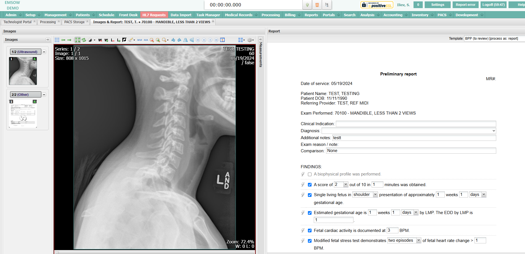Check 'A biophysical profile was performed' box

310,174
